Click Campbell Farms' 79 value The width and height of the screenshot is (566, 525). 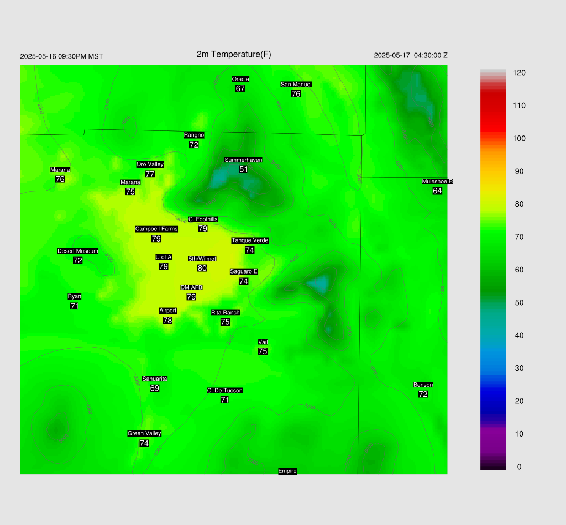point(156,239)
